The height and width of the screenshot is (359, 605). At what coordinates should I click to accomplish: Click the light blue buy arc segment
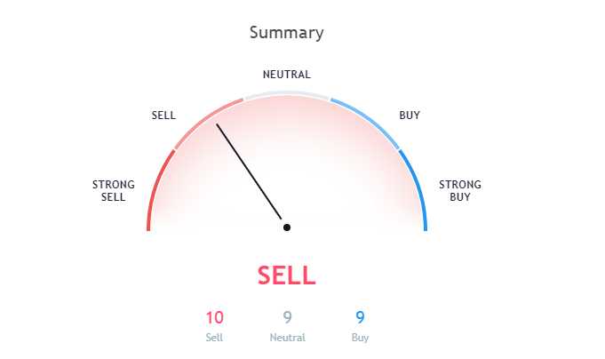[x=368, y=121]
